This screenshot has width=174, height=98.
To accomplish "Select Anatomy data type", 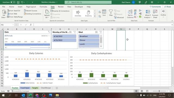I will pos(88,13).
